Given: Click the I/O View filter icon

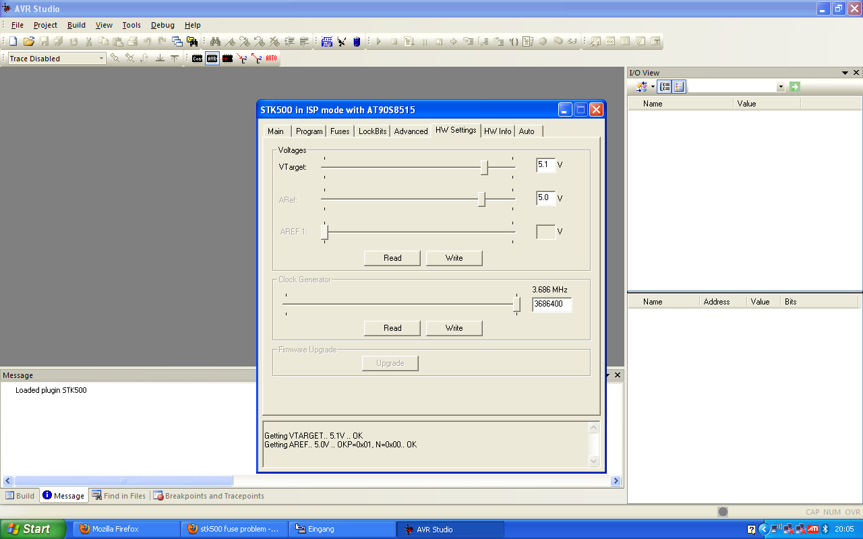Looking at the screenshot, I should 641,87.
